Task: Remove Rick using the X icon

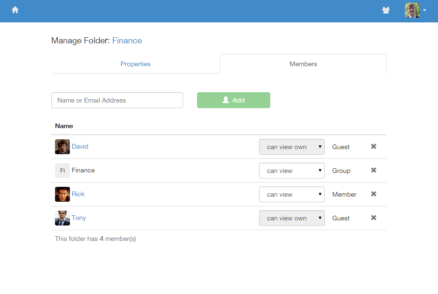Action: [373, 194]
